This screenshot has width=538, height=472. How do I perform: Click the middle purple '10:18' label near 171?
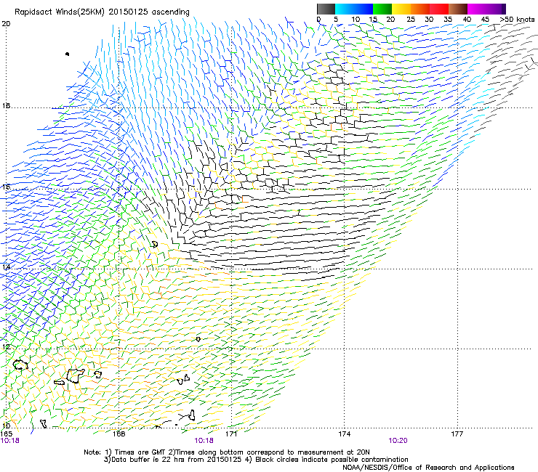pyautogui.click(x=204, y=441)
